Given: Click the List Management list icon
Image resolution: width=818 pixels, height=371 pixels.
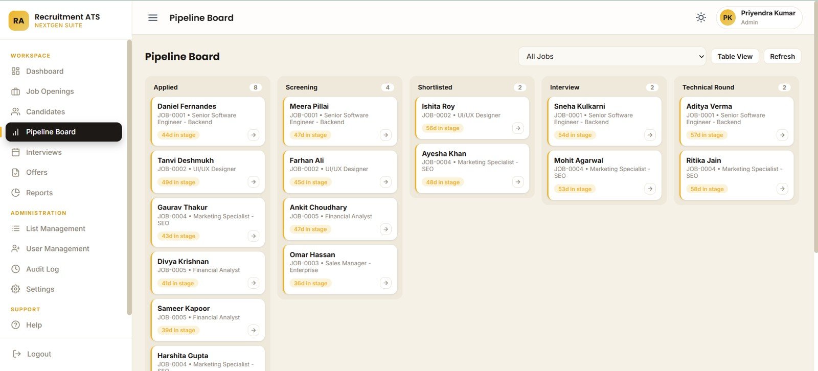Looking at the screenshot, I should 16,228.
